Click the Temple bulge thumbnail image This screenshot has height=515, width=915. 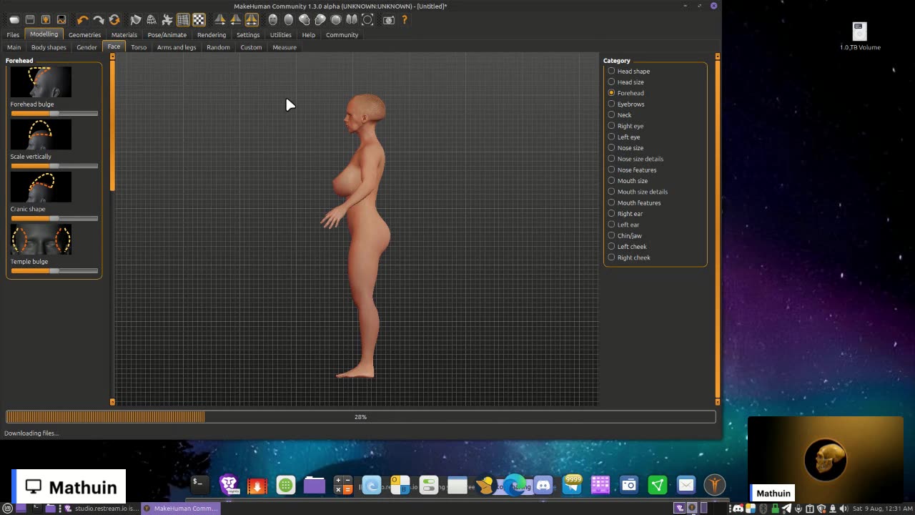click(41, 240)
